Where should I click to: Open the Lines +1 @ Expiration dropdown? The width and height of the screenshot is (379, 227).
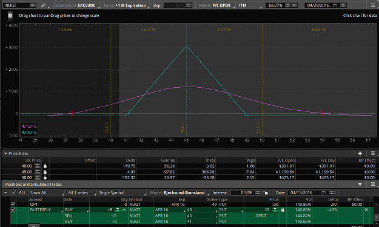point(126,5)
